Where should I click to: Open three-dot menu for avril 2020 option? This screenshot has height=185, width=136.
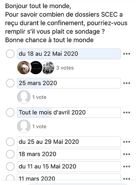[x=127, y=112]
